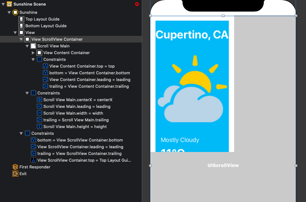Screen dimensions: 306x202
Task: Select the View Content Container.top = top constraint
Action: coord(82,66)
